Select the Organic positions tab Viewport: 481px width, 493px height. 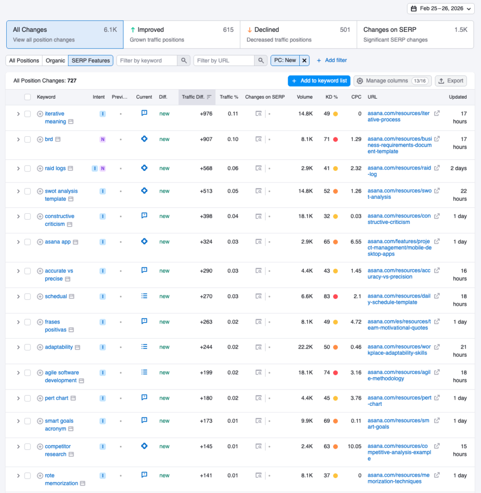(x=55, y=61)
